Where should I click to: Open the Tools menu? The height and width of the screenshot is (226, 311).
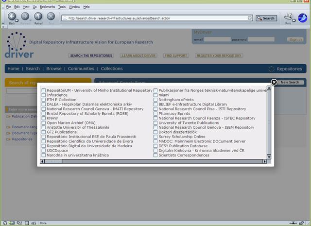click(x=62, y=7)
